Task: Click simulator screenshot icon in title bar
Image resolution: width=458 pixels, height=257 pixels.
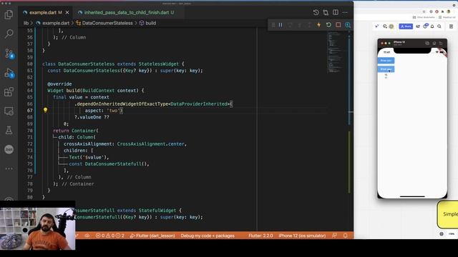Action: pos(434,43)
